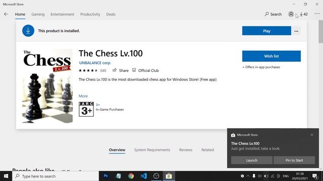Open the Official Club icon link

(134, 70)
